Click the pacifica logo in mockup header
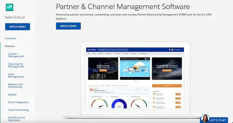Screen dimensions: 233x123 (92, 50)
